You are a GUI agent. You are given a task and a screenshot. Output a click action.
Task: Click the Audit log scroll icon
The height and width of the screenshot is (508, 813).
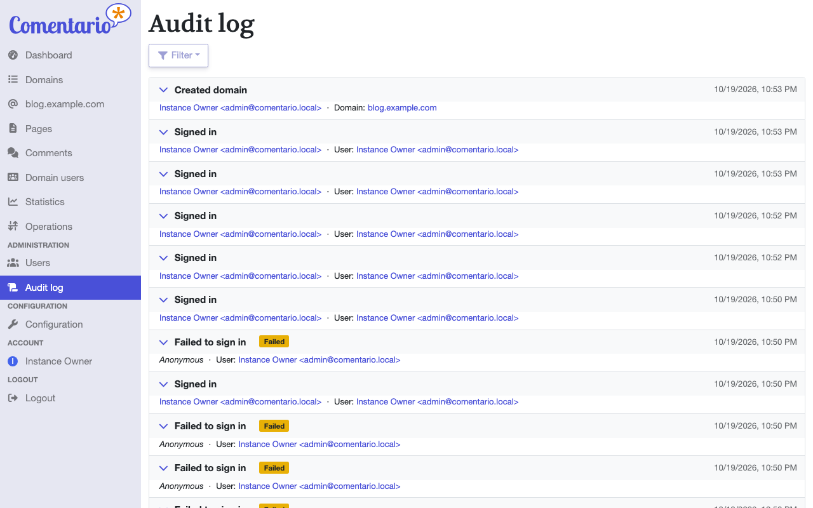13,288
